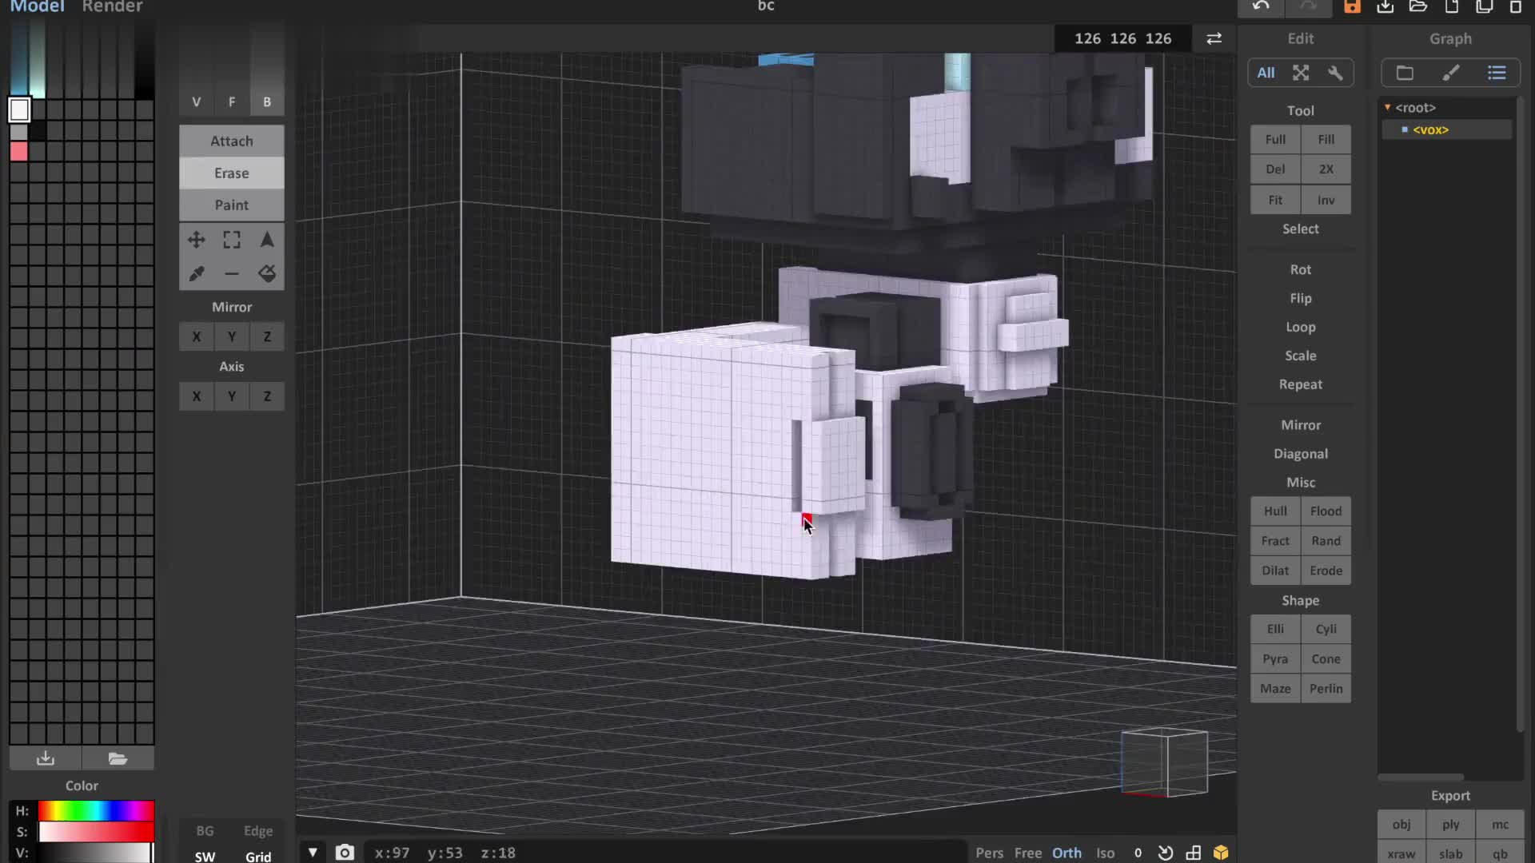Select the Move tool icon
The width and height of the screenshot is (1535, 863).
tap(196, 240)
